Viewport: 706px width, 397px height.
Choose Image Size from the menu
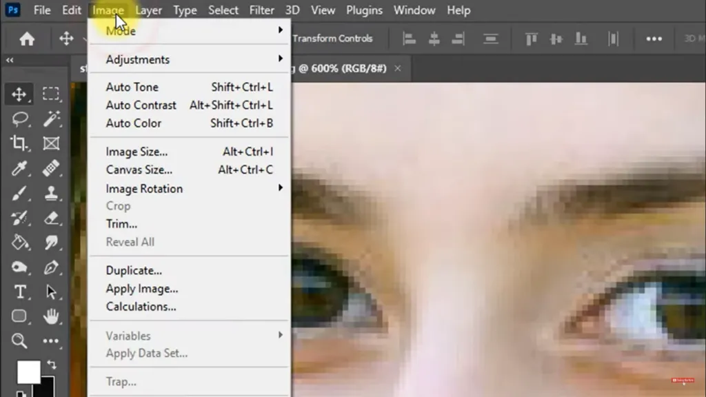137,152
